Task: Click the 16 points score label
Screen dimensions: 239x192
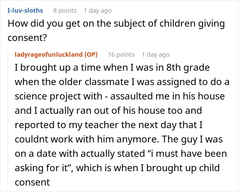Action: [121, 54]
